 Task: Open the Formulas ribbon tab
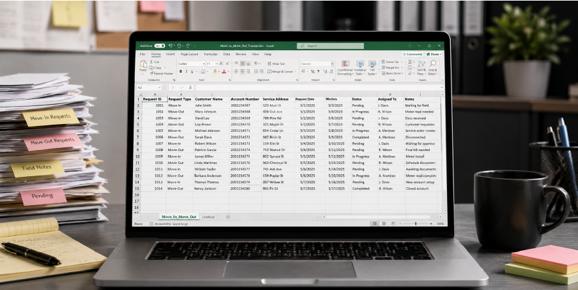point(211,54)
